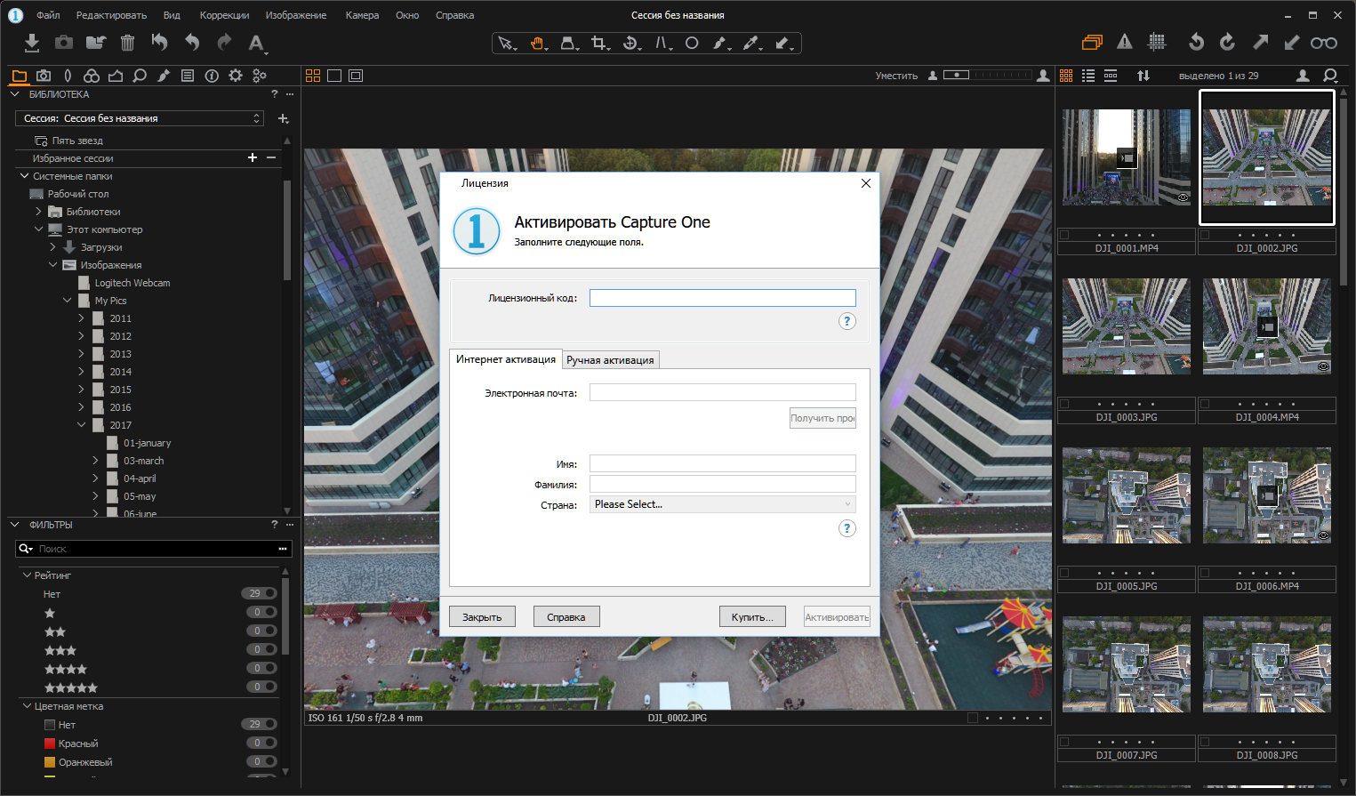Open the Output gear tool tab icon
Viewport: 1356px width, 796px height.
[x=236, y=76]
